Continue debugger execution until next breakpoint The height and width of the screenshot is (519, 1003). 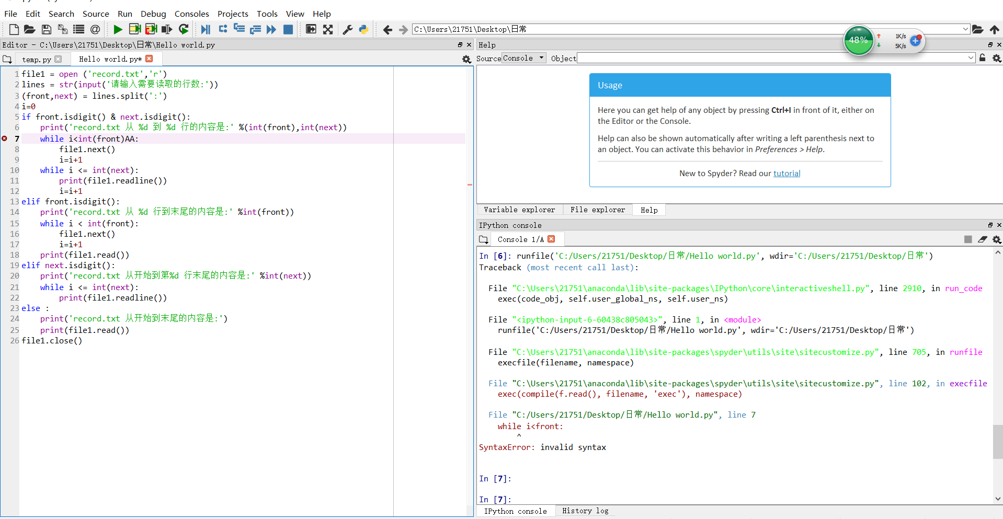coord(271,29)
